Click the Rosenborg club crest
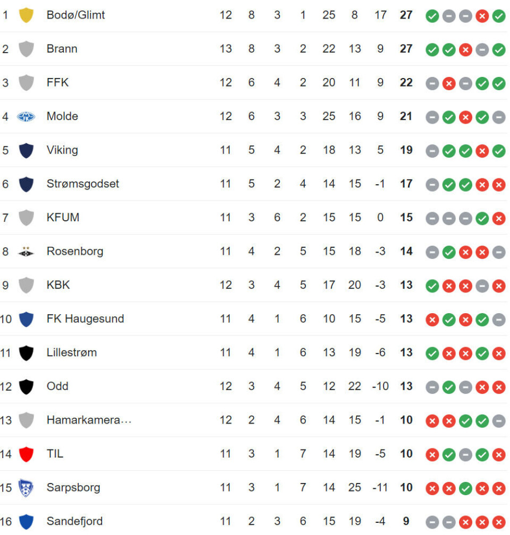This screenshot has height=535, width=510. [26, 252]
